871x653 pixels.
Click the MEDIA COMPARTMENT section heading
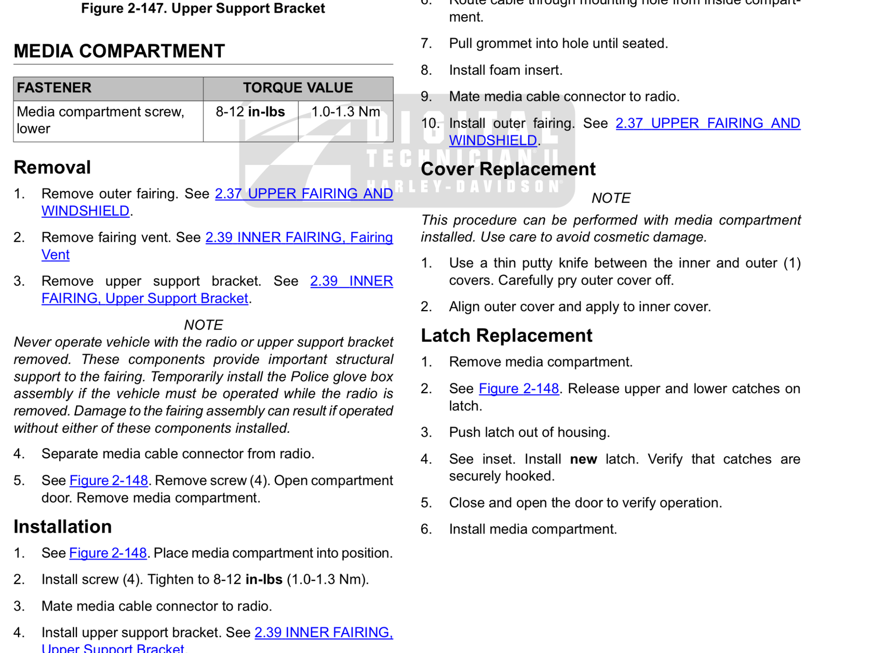(119, 51)
